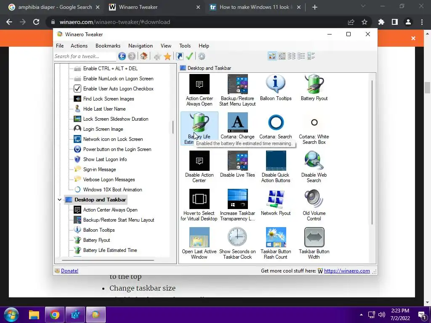
Task: Click the Home icon in Winaero toolbar
Action: (x=144, y=56)
